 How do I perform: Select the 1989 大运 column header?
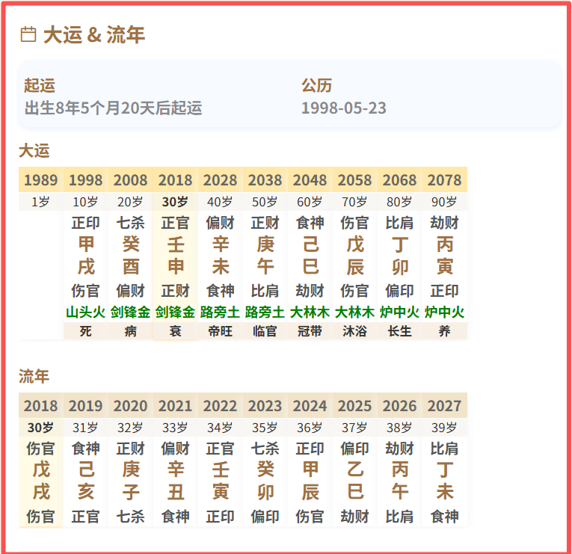[x=40, y=180]
